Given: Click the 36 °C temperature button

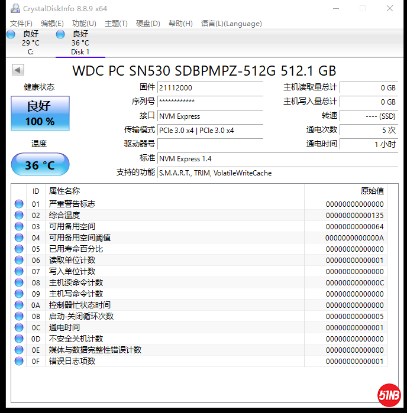Looking at the screenshot, I should tap(40, 165).
